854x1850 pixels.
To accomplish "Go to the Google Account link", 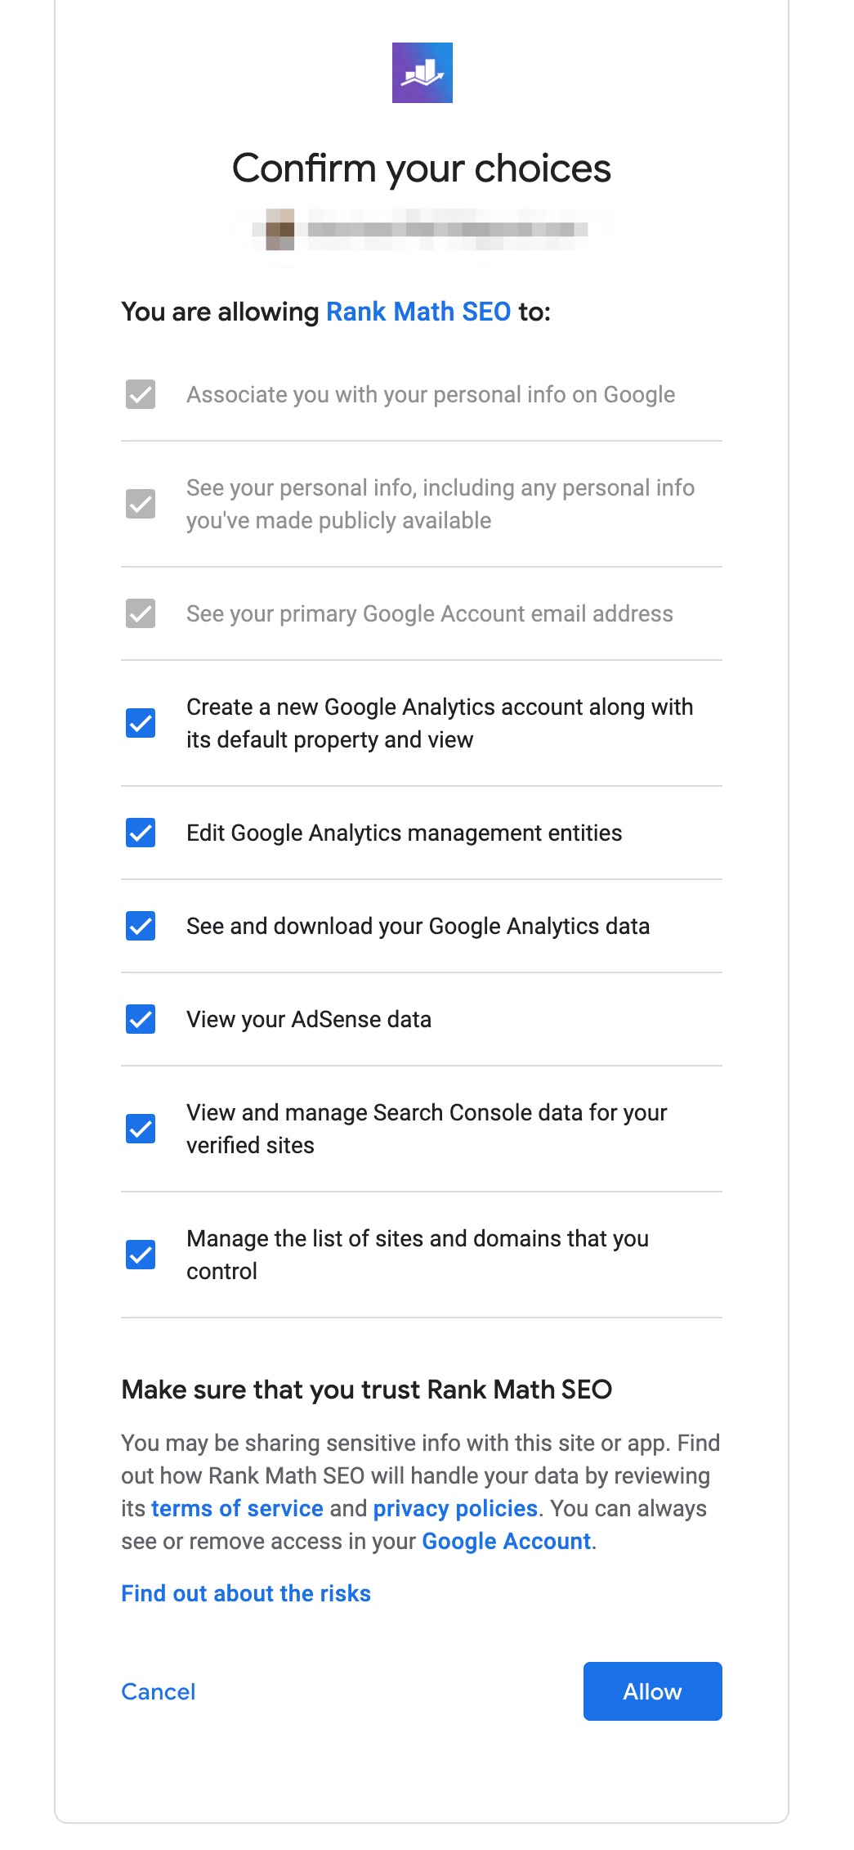I will 506,1541.
